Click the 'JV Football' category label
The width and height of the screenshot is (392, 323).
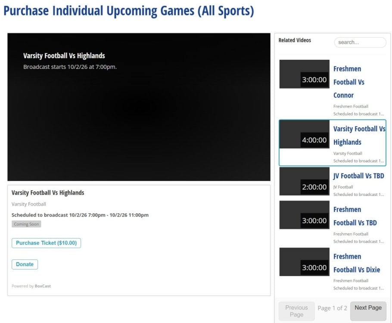point(343,187)
